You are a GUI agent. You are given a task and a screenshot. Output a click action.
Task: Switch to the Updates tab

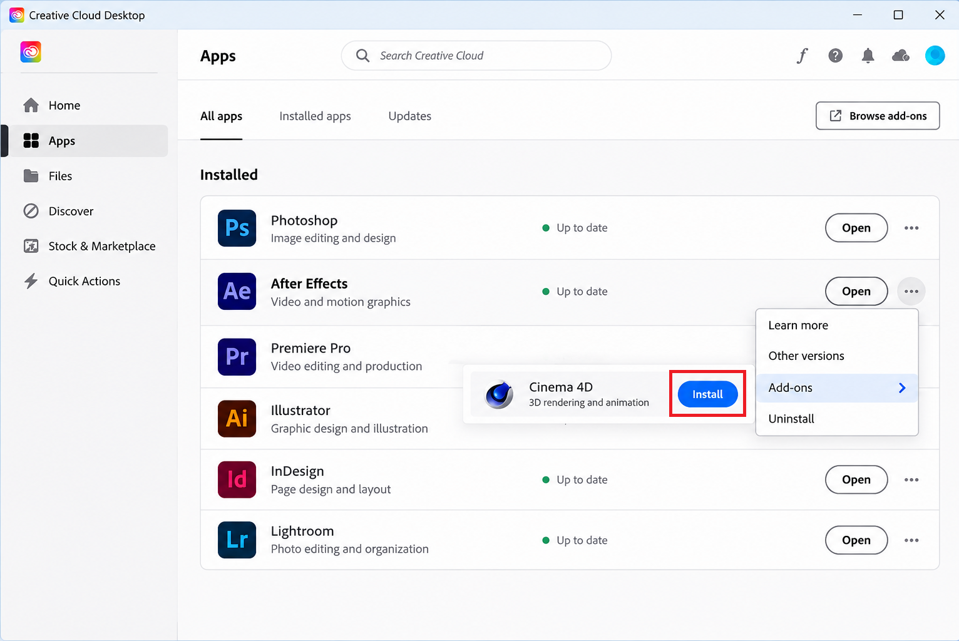[409, 116]
